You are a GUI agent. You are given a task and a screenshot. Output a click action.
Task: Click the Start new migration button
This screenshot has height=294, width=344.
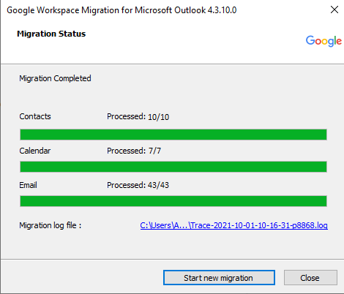click(219, 277)
